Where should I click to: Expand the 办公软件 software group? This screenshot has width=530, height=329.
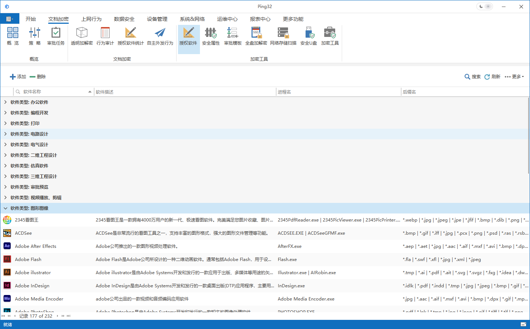pyautogui.click(x=5, y=102)
